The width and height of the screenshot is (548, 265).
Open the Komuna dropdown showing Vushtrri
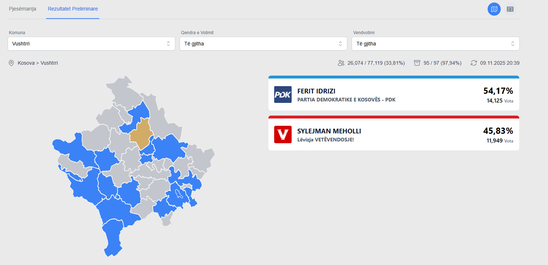89,44
